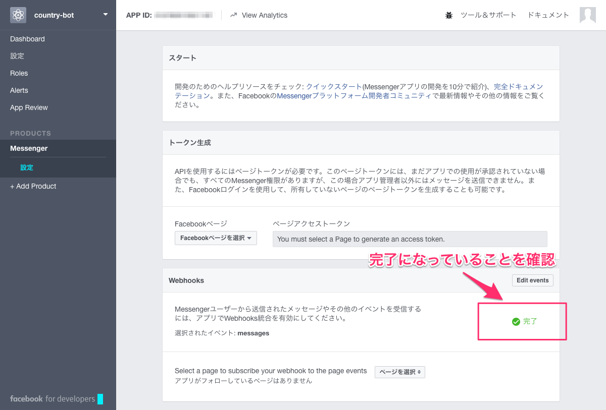Click the plus icon beside Add Product
Screen dimensions: 606x410
13,186
